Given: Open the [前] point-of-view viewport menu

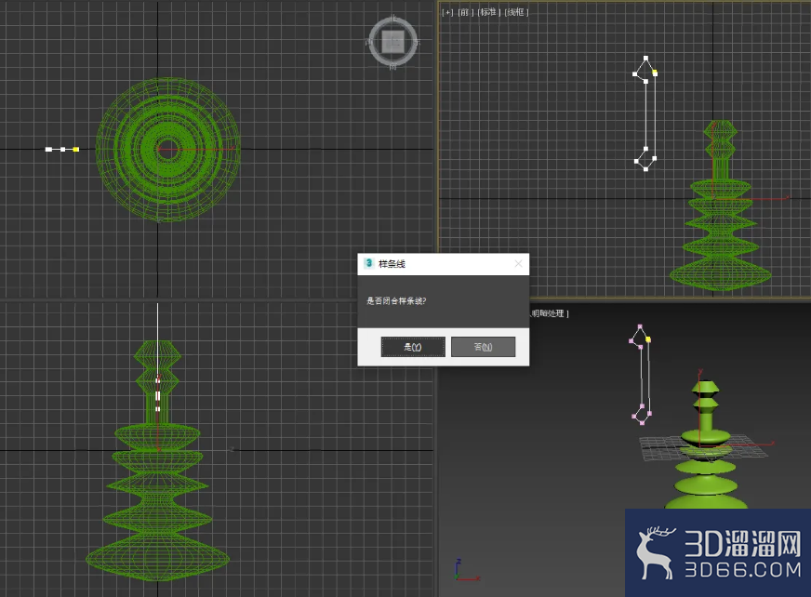Looking at the screenshot, I should [x=466, y=12].
